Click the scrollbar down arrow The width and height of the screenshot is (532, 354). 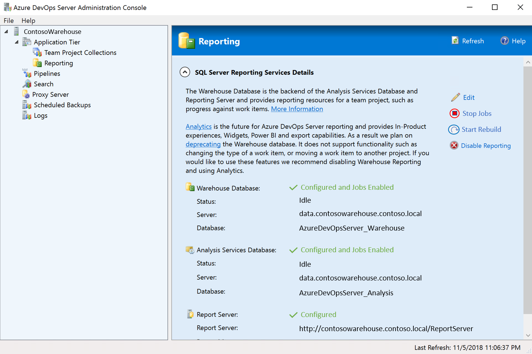(528, 335)
